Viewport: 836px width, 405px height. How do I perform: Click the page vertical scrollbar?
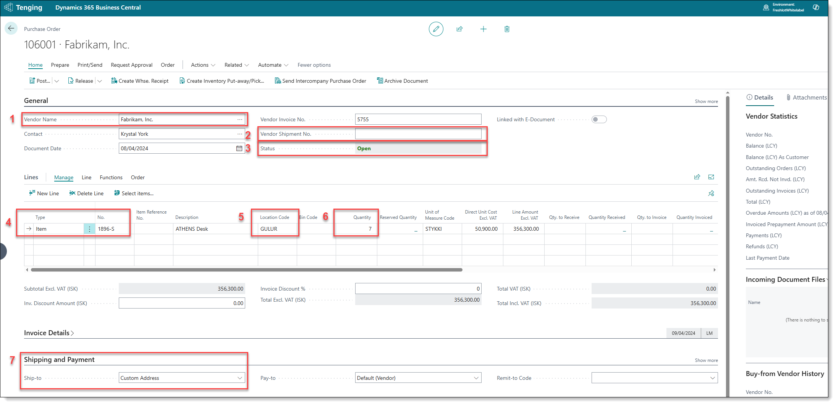[x=728, y=246]
